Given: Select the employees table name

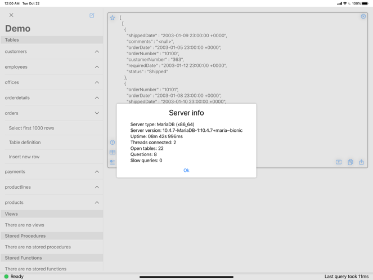Looking at the screenshot, I should [x=16, y=67].
